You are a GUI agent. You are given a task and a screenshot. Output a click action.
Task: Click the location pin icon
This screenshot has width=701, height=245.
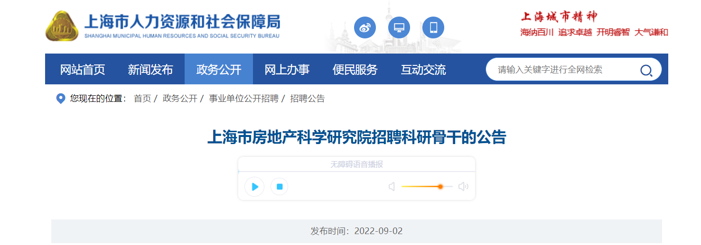click(x=60, y=99)
